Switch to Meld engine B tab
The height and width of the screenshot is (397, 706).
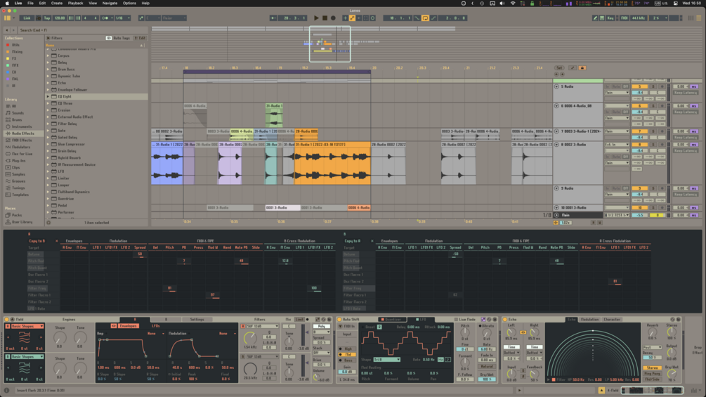[x=166, y=319]
